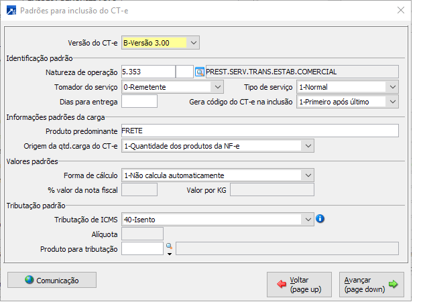Click the Valores padrões section heading
Viewport: 421px width, 306px height.
[x=32, y=161]
